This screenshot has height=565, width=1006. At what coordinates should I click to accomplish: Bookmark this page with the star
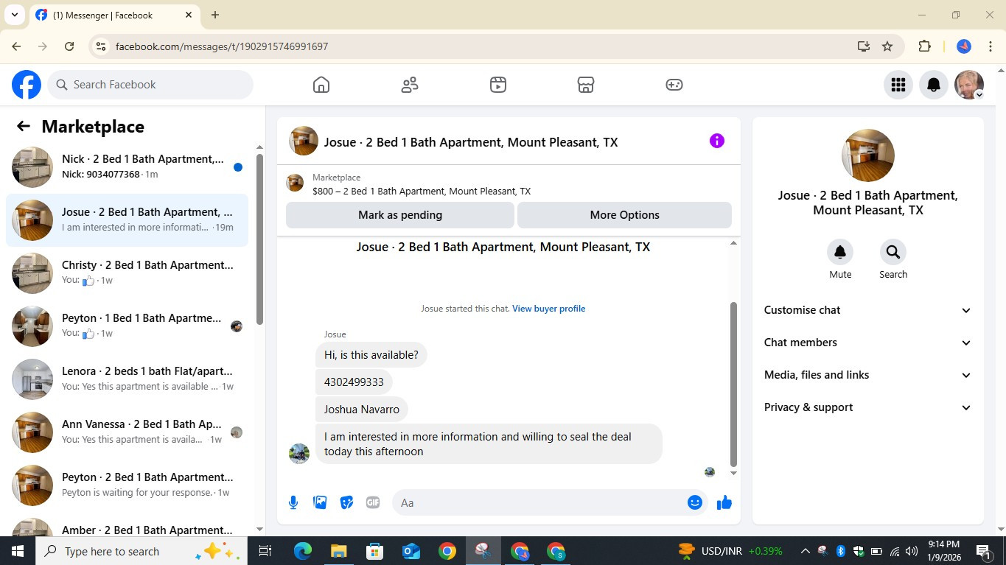(887, 46)
